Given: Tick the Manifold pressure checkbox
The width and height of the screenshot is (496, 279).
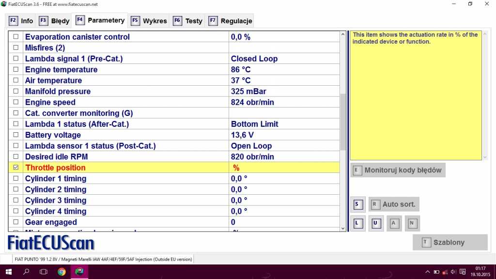Looking at the screenshot, I should (16, 92).
